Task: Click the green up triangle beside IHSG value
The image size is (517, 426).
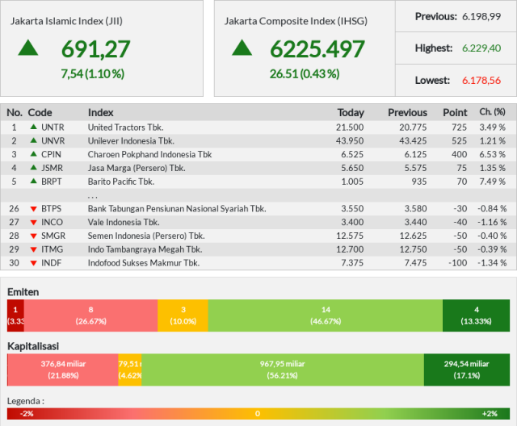Action: coord(242,48)
